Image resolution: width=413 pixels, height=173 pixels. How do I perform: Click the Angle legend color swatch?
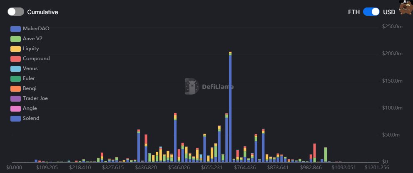(15, 109)
